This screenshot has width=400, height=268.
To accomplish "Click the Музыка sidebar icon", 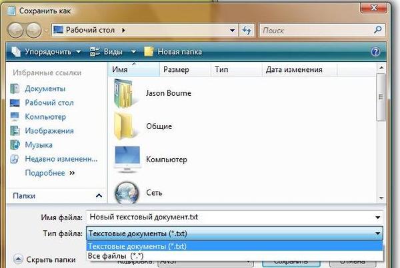I will (15, 145).
